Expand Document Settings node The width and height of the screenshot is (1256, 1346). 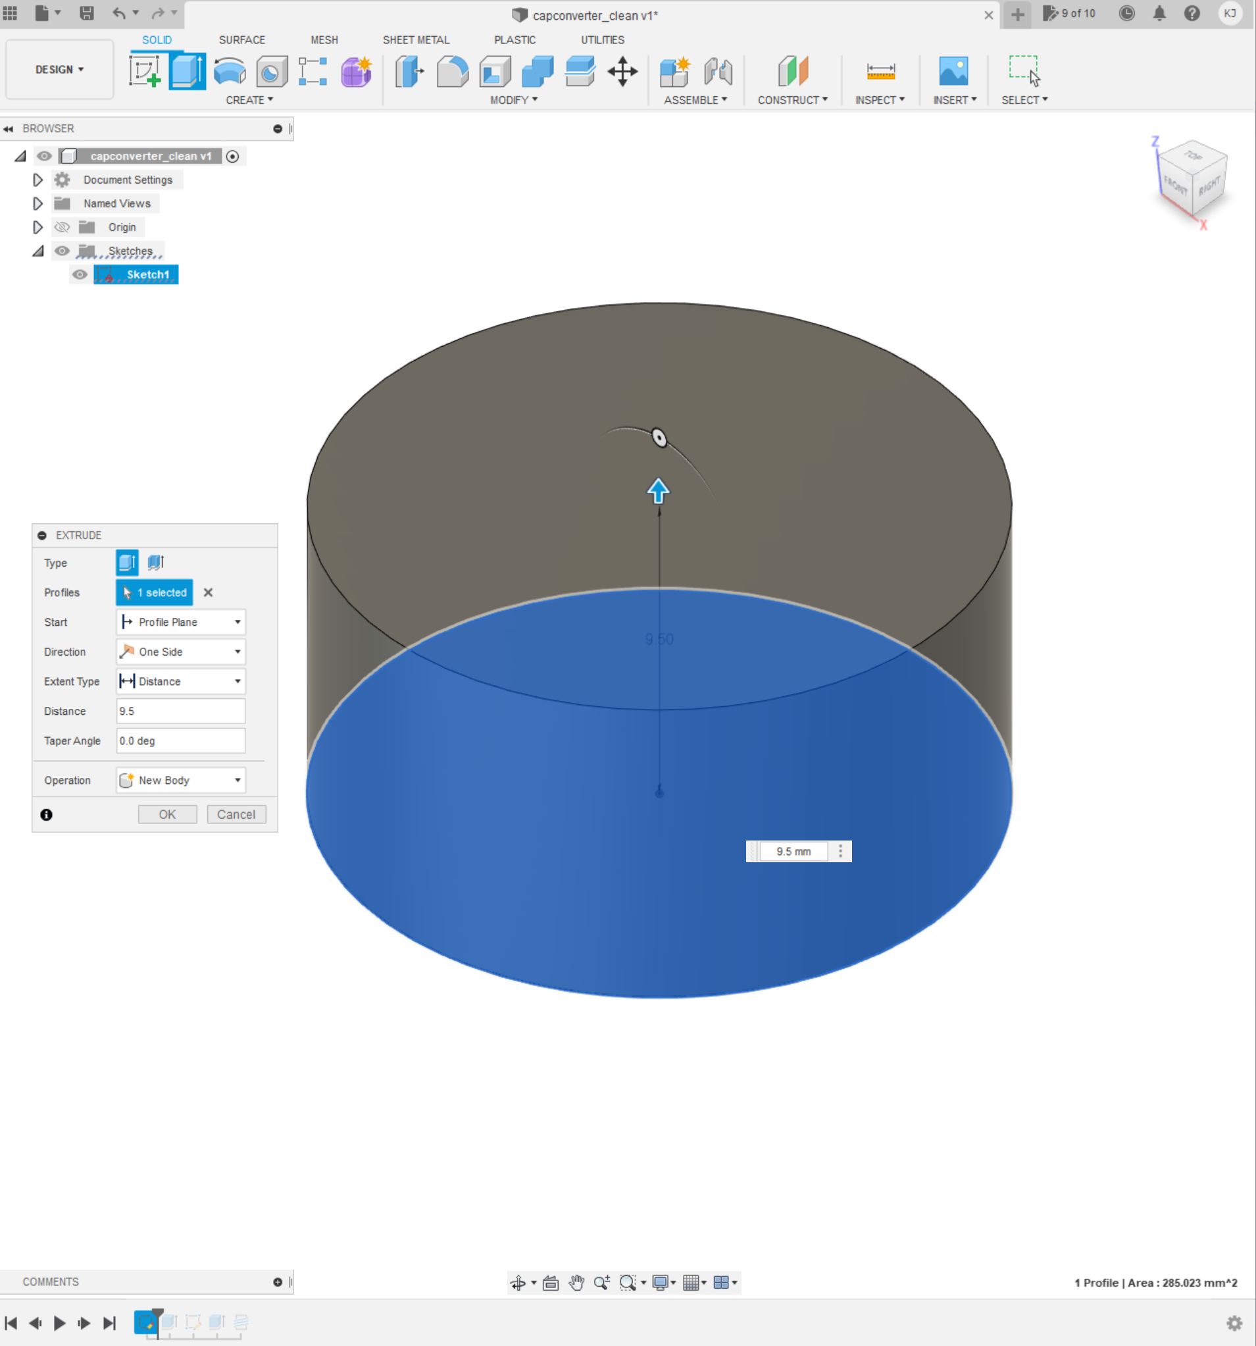click(38, 180)
